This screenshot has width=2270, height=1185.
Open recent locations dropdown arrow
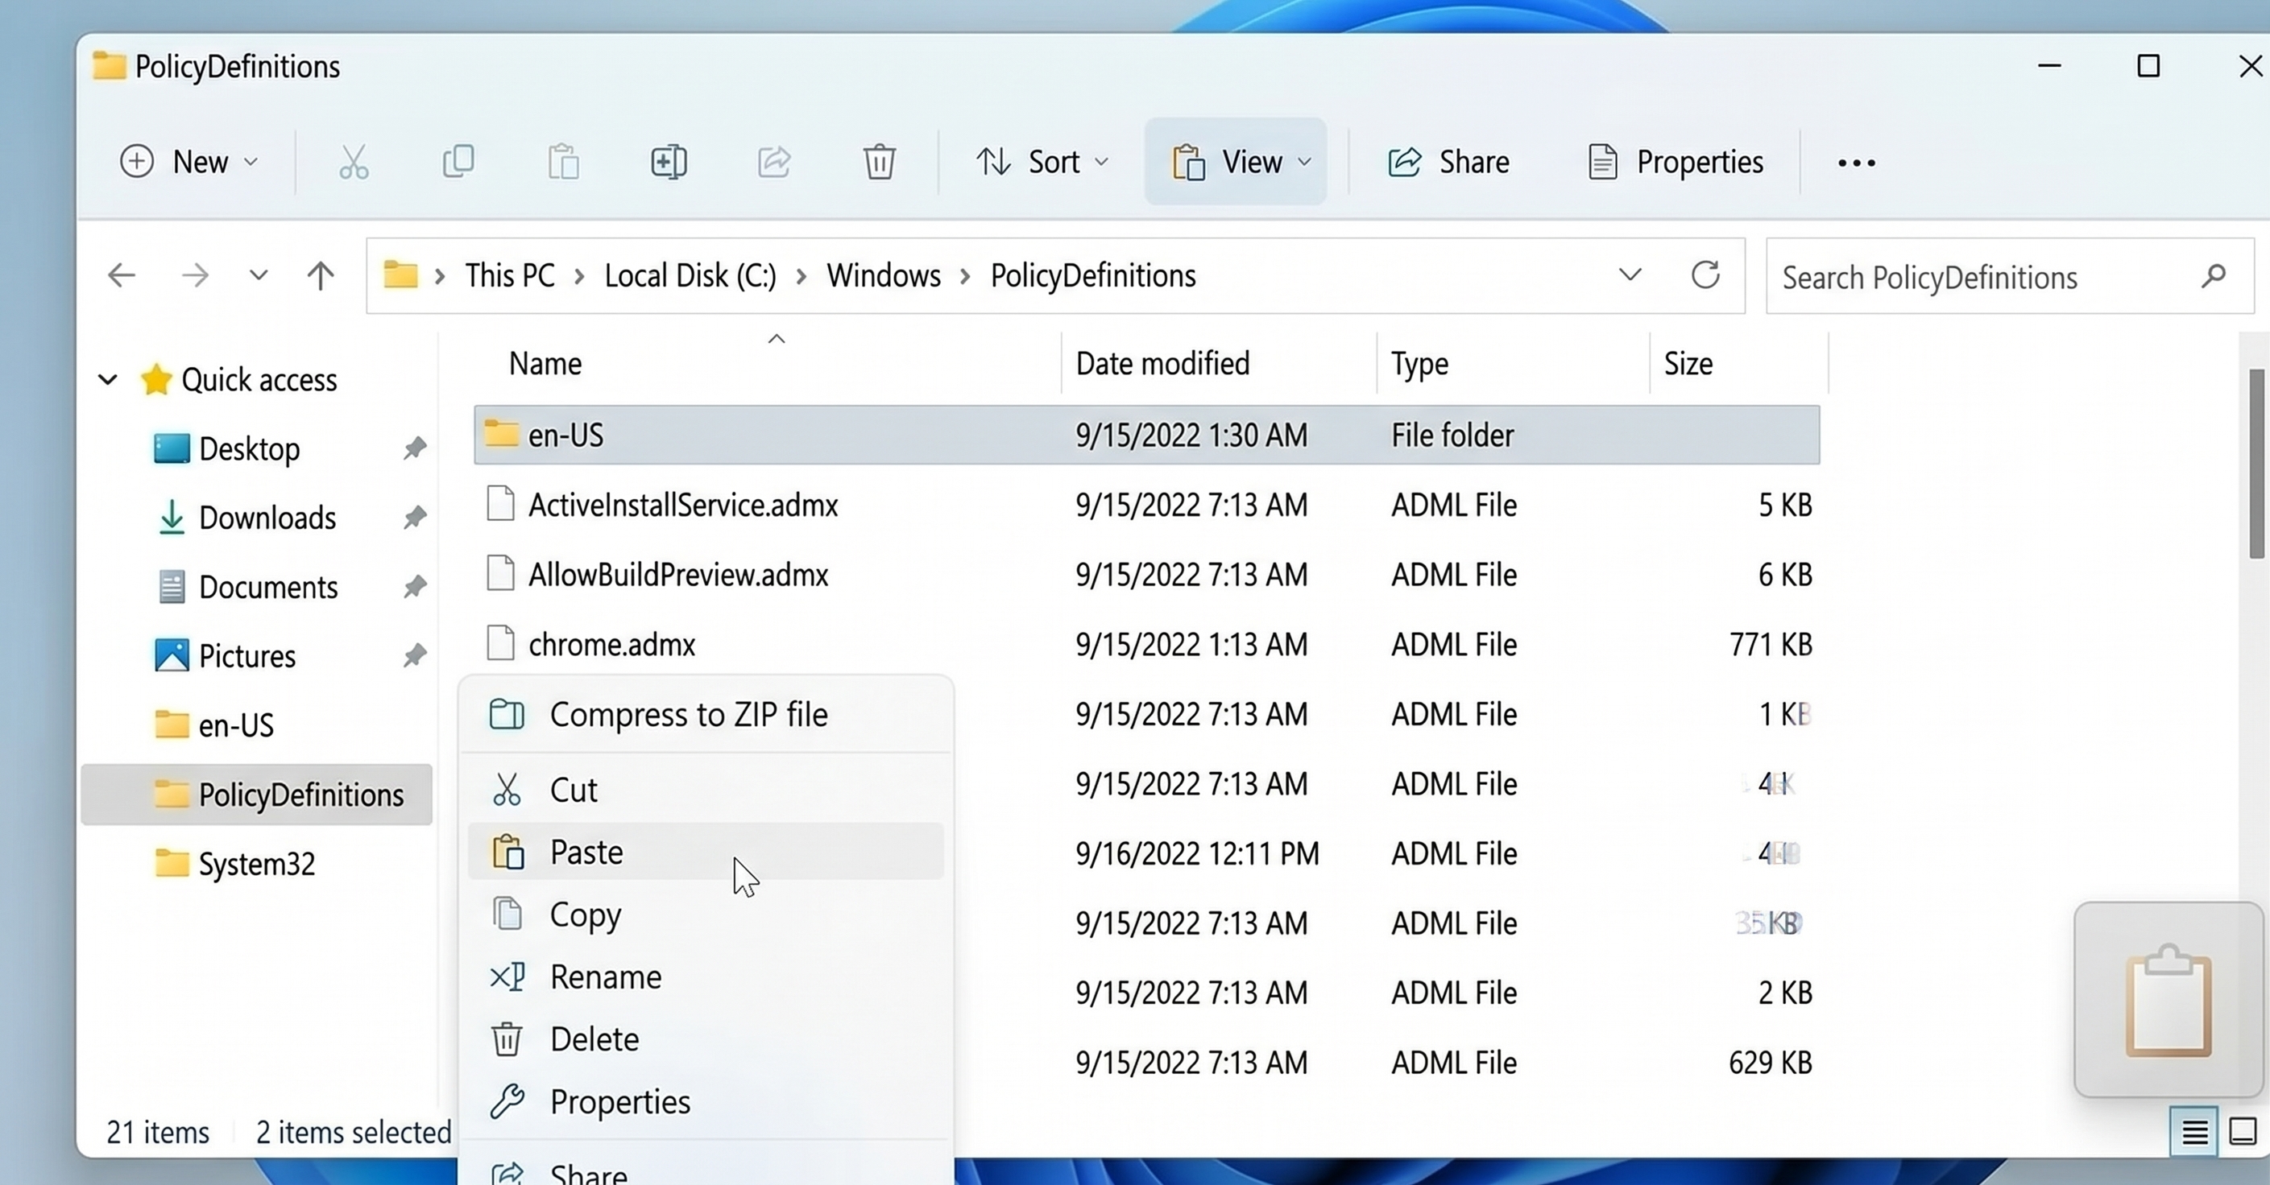click(259, 275)
